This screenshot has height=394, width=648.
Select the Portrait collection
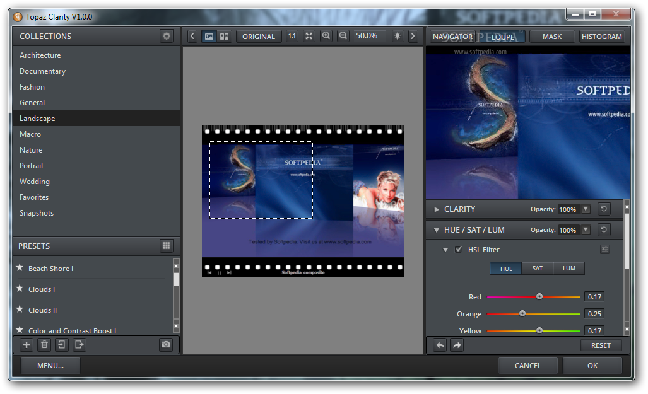coord(96,166)
